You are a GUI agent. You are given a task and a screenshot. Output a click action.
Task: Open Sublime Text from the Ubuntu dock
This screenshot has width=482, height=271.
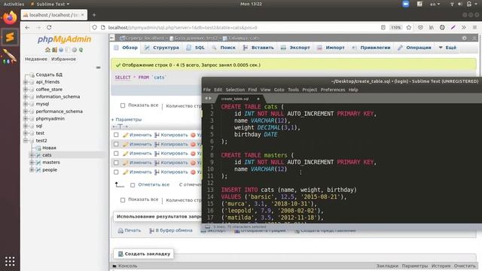[10, 37]
